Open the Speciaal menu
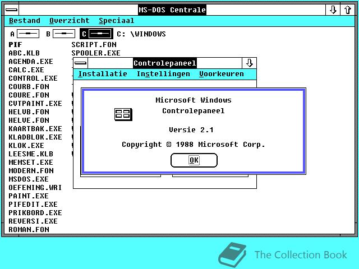Image resolution: width=359 pixels, height=269 pixels. [116, 21]
